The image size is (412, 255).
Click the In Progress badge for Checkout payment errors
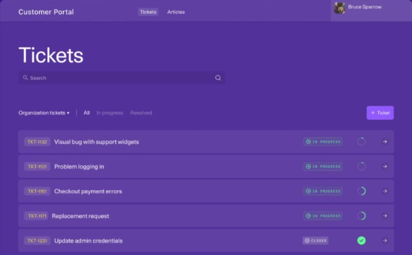pos(323,191)
